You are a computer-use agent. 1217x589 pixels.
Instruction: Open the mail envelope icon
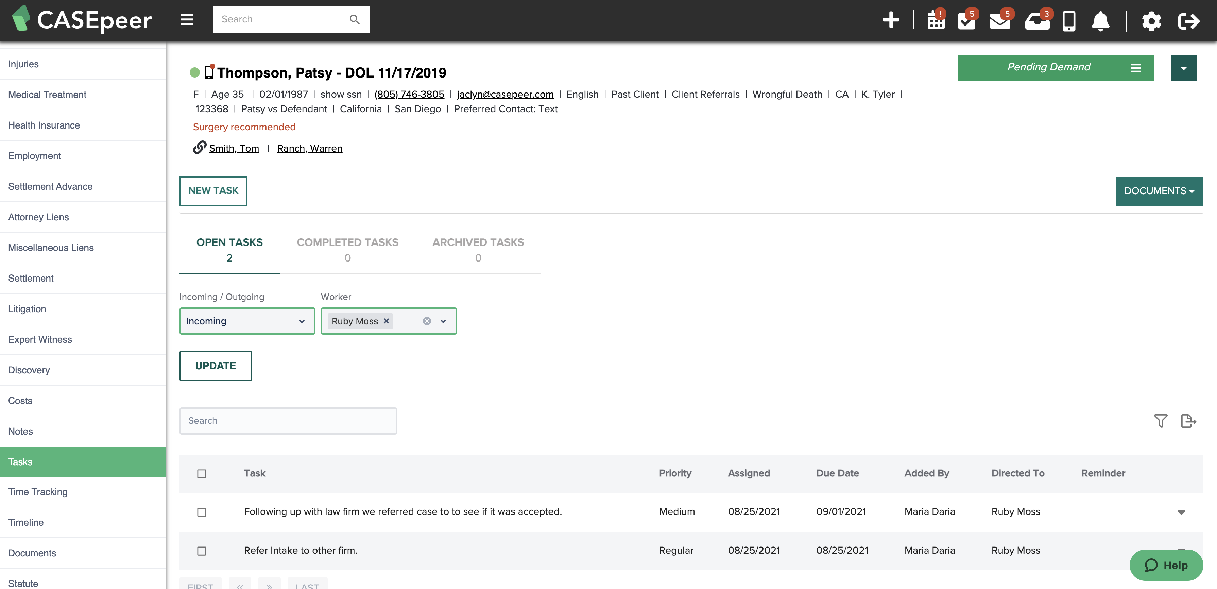click(x=1000, y=20)
